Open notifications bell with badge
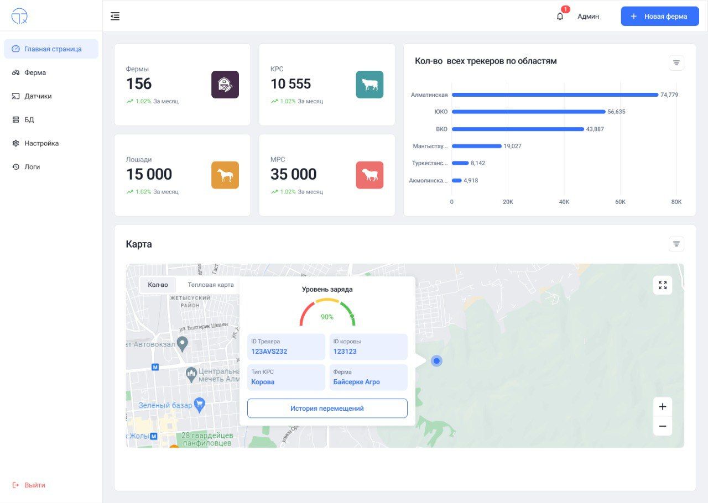 tap(560, 16)
